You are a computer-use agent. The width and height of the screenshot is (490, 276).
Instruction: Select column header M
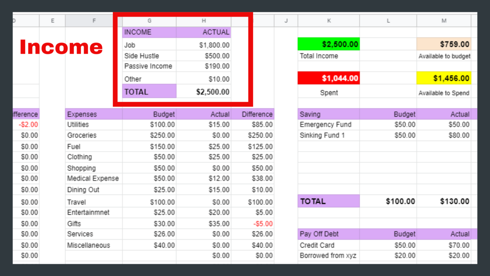pos(444,21)
